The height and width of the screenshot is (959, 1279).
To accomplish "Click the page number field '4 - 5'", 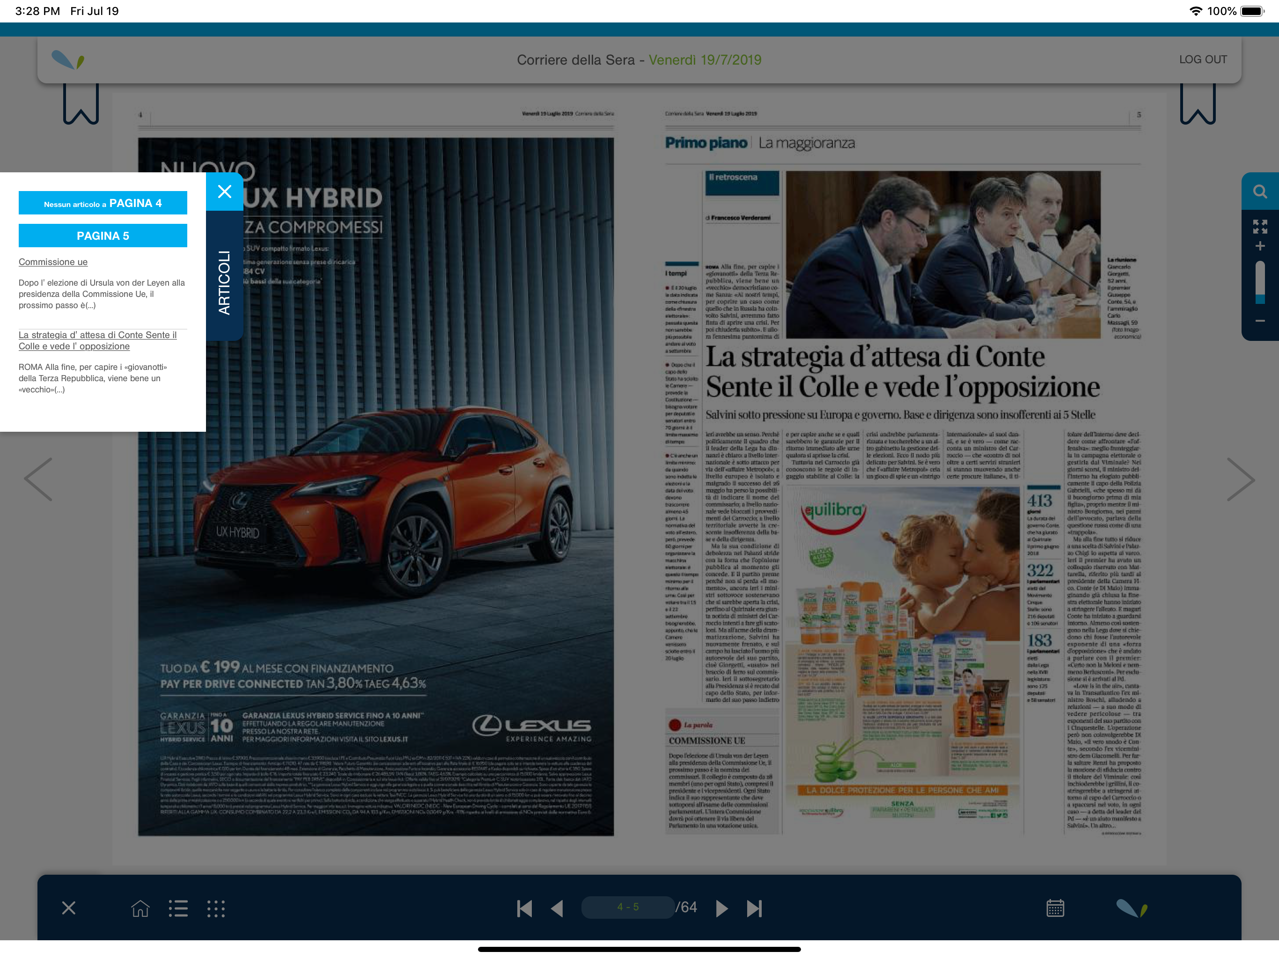I will pyautogui.click(x=627, y=907).
